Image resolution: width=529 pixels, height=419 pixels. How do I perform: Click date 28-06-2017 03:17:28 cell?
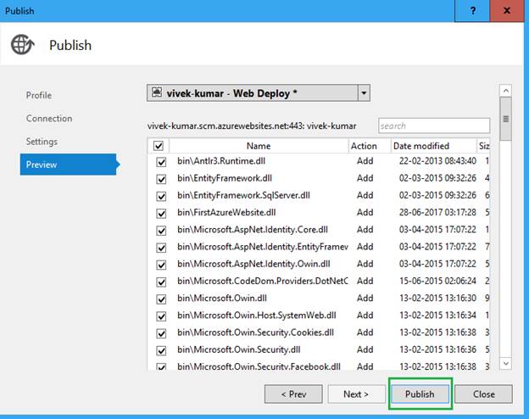(437, 212)
